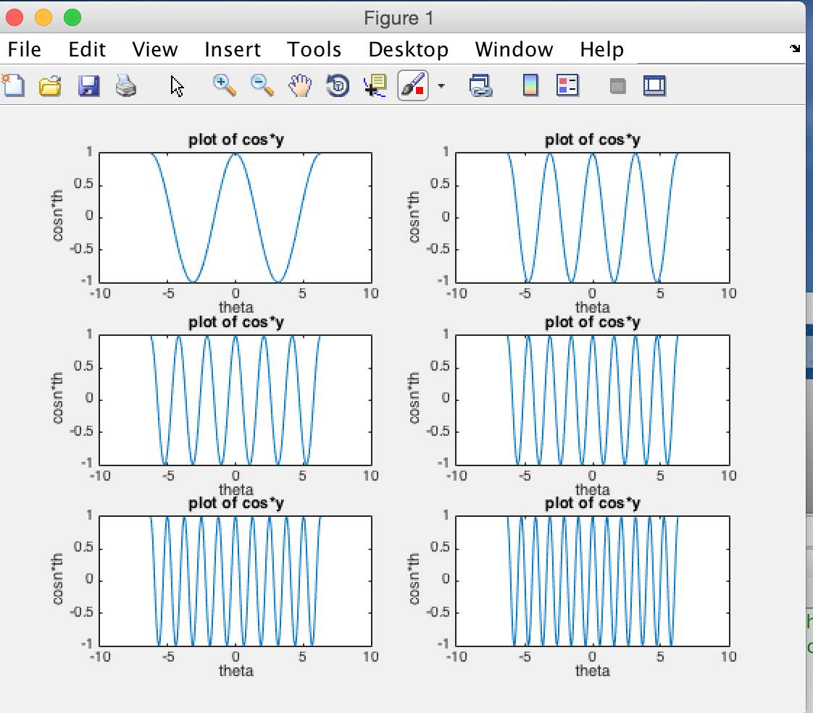Select the Rotate 3D tool

(338, 86)
